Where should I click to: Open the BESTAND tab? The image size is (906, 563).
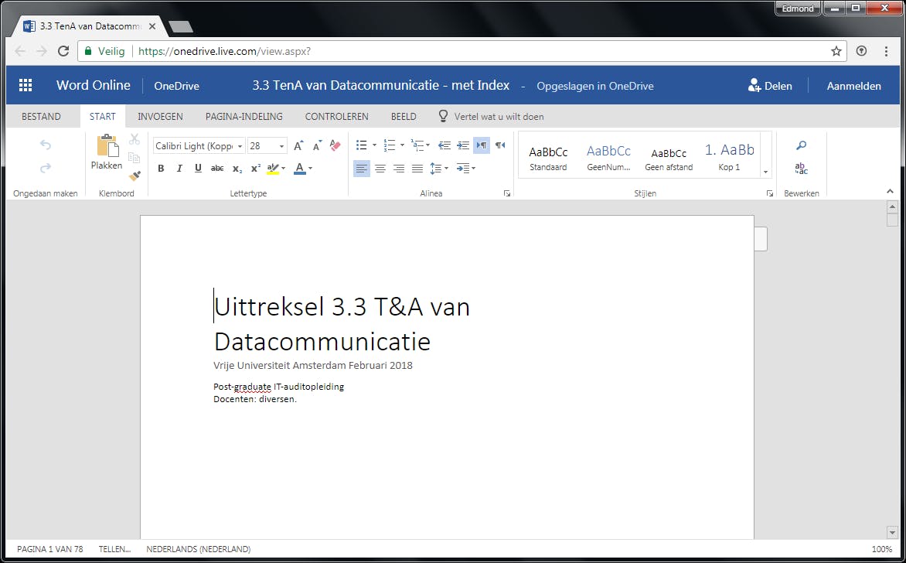pyautogui.click(x=41, y=116)
